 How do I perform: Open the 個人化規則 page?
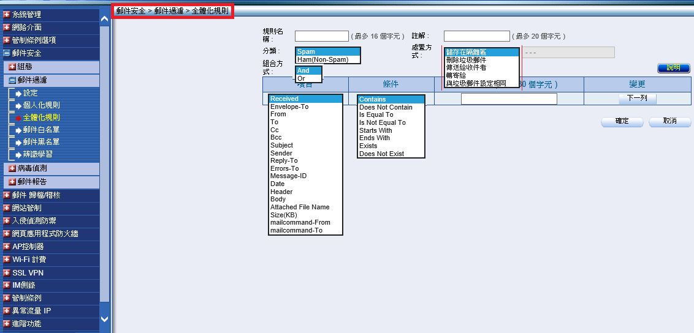[42, 105]
